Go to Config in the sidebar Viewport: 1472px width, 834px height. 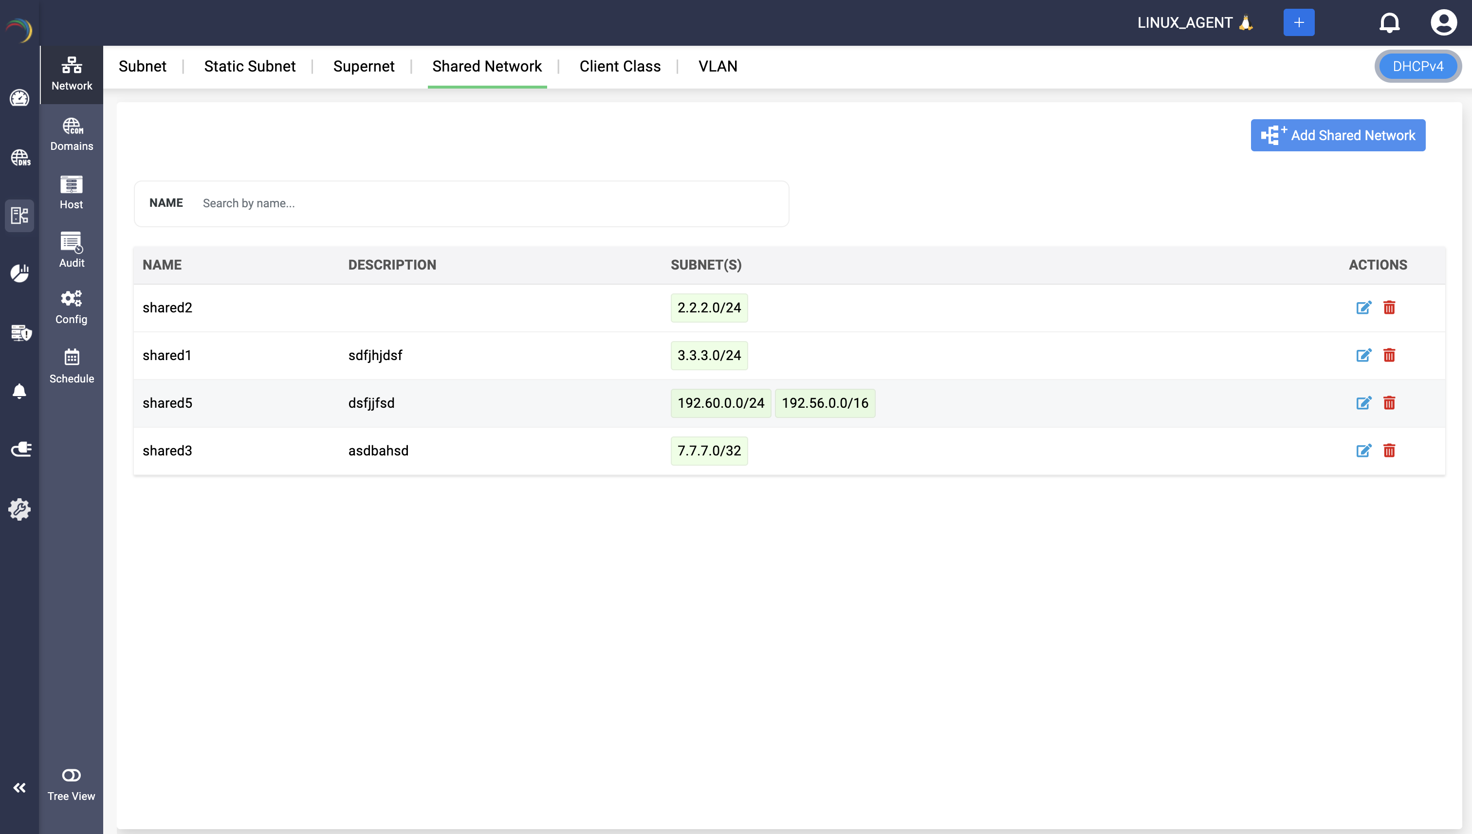pyautogui.click(x=71, y=308)
